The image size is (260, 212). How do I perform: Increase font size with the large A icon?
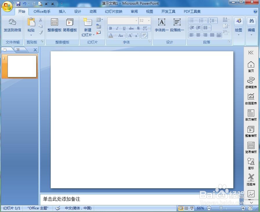[130, 35]
